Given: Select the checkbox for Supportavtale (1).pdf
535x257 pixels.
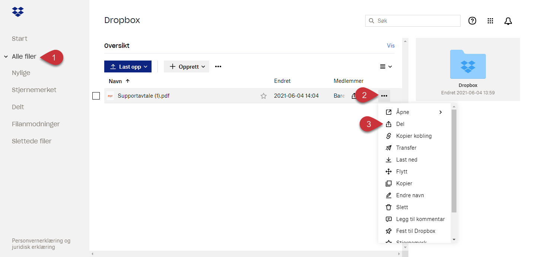Looking at the screenshot, I should (96, 96).
